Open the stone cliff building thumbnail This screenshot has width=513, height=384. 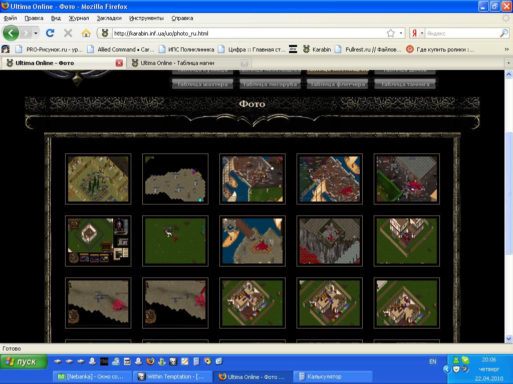pyautogui.click(x=330, y=241)
